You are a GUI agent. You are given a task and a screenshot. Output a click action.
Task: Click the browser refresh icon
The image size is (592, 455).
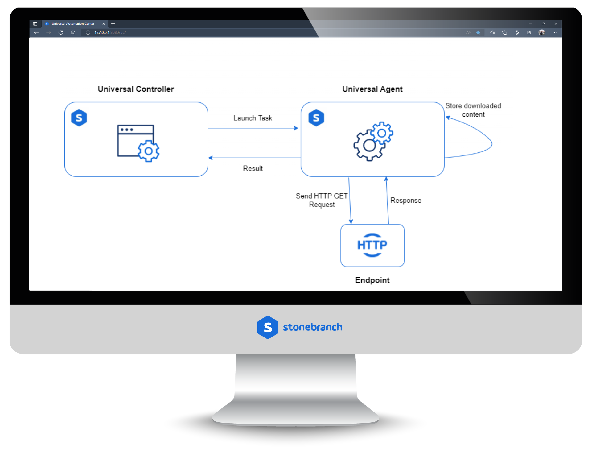(x=61, y=31)
